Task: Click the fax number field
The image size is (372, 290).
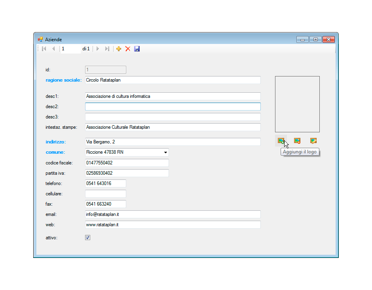Action: tap(106, 204)
